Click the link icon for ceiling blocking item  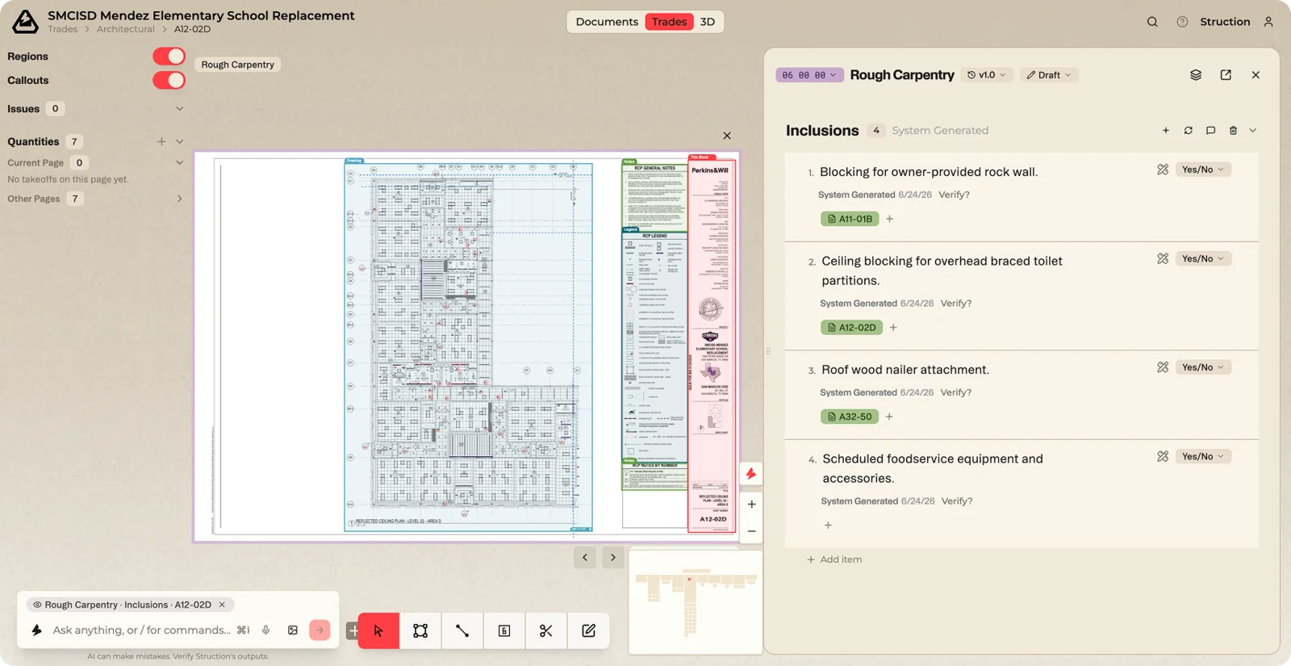click(1163, 258)
